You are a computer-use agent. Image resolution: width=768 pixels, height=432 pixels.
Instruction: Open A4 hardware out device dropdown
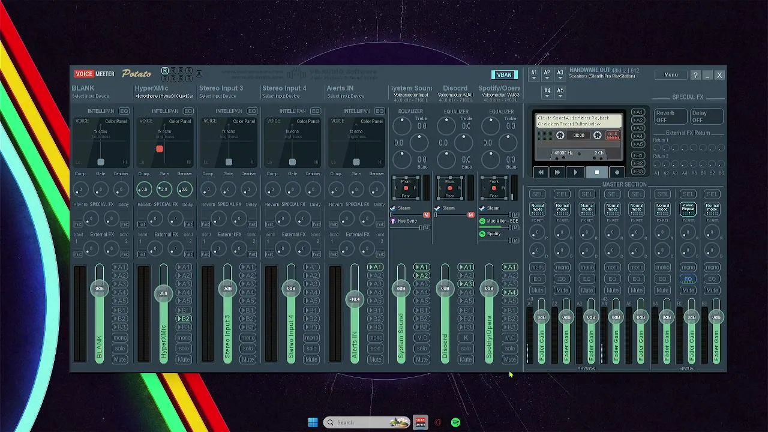(547, 92)
